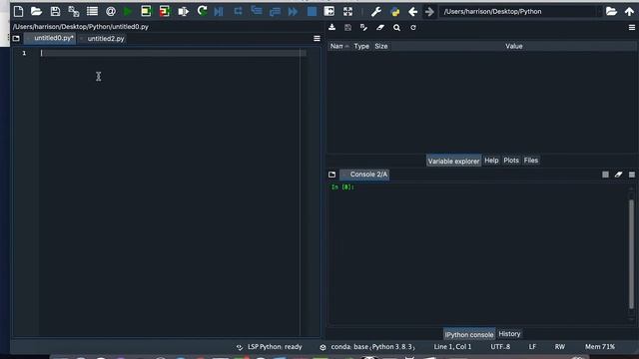The height and width of the screenshot is (359, 639).
Task: Click line 1 in the editor
Action: [173, 53]
